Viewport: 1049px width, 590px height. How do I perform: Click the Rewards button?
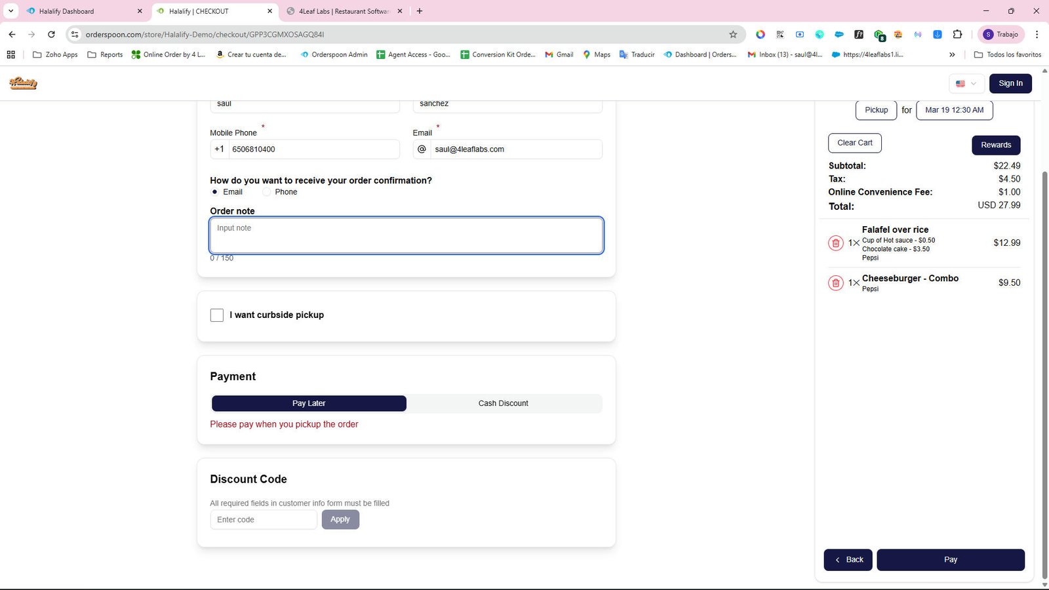(996, 145)
